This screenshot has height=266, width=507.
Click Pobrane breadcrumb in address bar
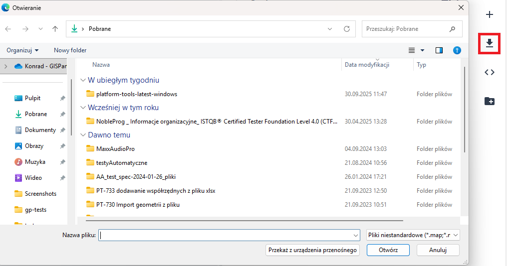pos(100,29)
